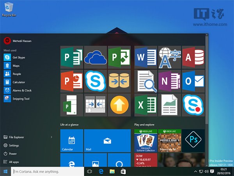Launch the OneNote tile
The height and width of the screenshot is (176, 234).
pyautogui.click(x=169, y=81)
